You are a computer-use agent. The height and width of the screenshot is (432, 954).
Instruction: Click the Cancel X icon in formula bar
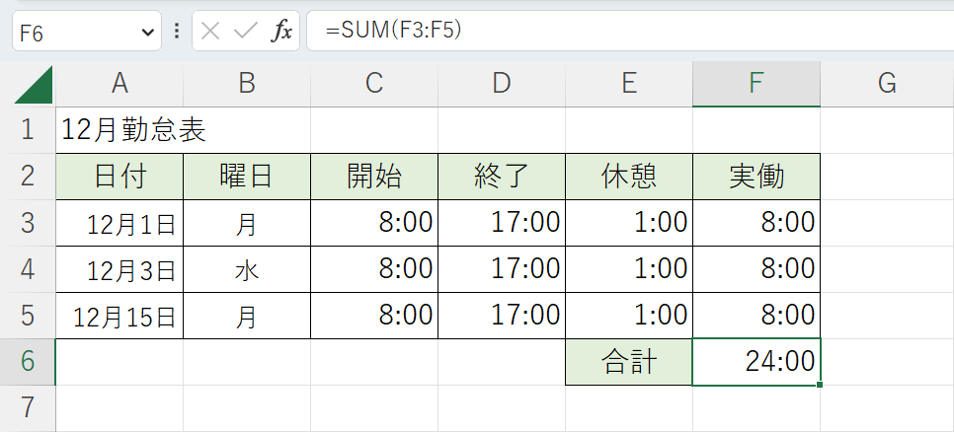pyautogui.click(x=210, y=31)
